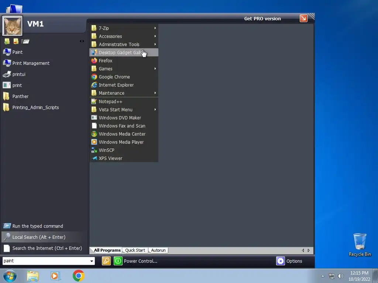Click the Options gear icon

[281, 261]
